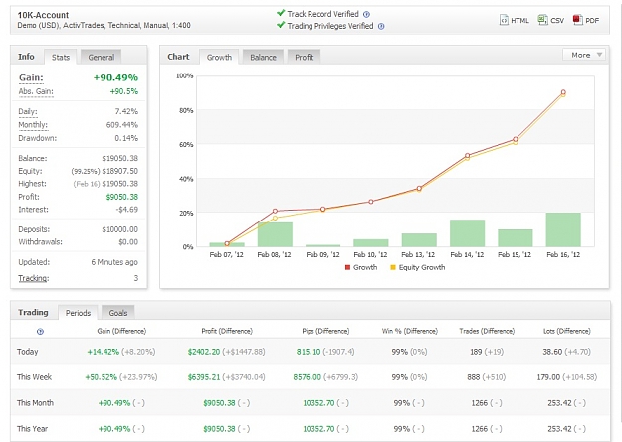The height and width of the screenshot is (442, 622).
Task: Click Lots (Difference) column header
Action: pyautogui.click(x=567, y=331)
